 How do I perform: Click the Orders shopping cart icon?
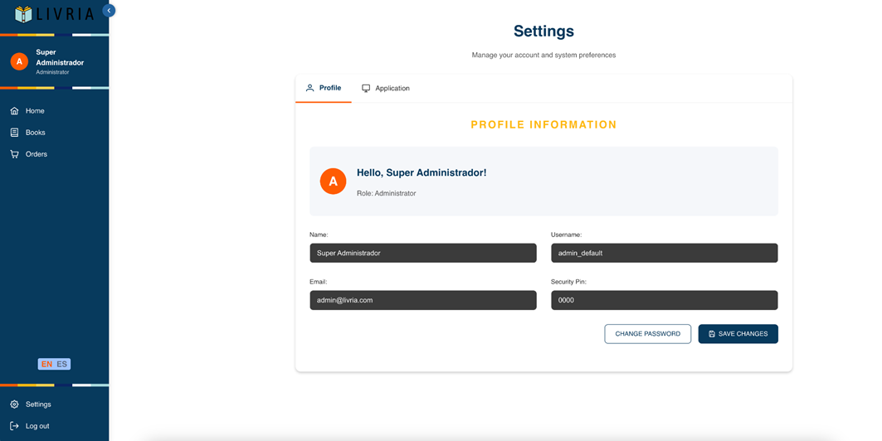pos(15,154)
